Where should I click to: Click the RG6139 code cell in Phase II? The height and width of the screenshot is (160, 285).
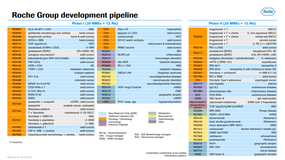(198, 48)
